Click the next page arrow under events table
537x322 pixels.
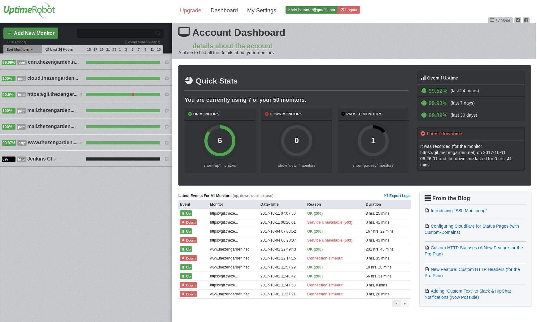tap(405, 303)
